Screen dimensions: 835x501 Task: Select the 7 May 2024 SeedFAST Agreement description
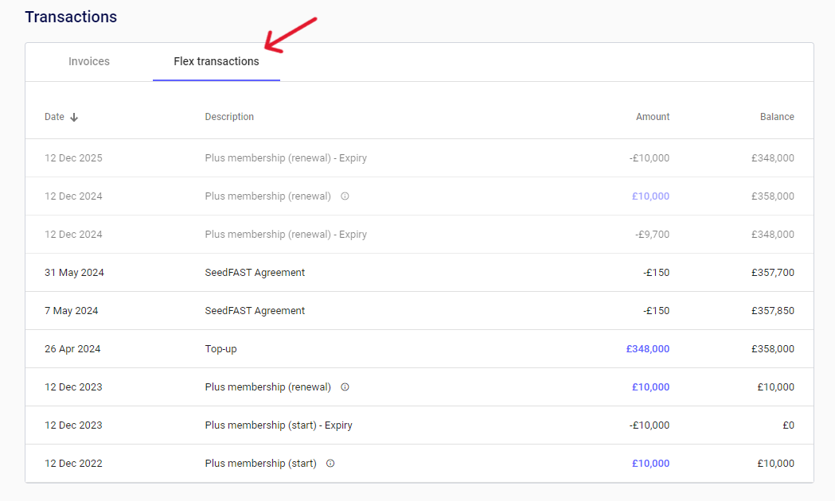[255, 311]
